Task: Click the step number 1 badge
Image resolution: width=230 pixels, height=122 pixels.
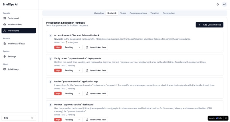Action: pyautogui.click(x=51, y=36)
